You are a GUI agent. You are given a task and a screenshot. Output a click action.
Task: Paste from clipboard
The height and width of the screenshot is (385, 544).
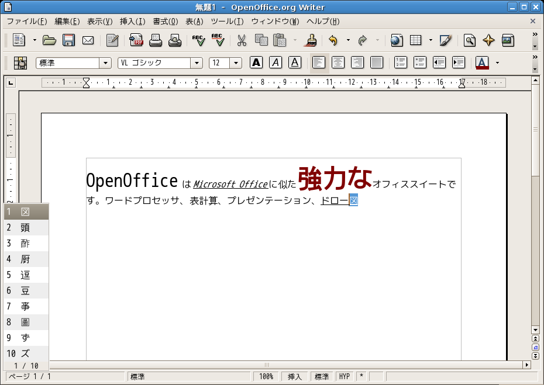(280, 40)
